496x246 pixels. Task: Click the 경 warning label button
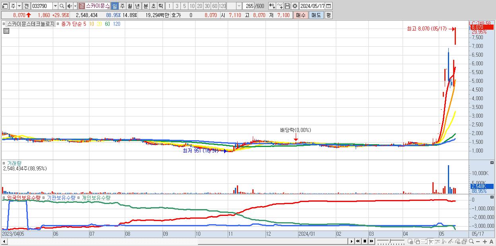tap(81, 6)
